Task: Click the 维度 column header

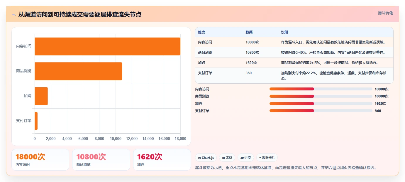Action: (201, 32)
